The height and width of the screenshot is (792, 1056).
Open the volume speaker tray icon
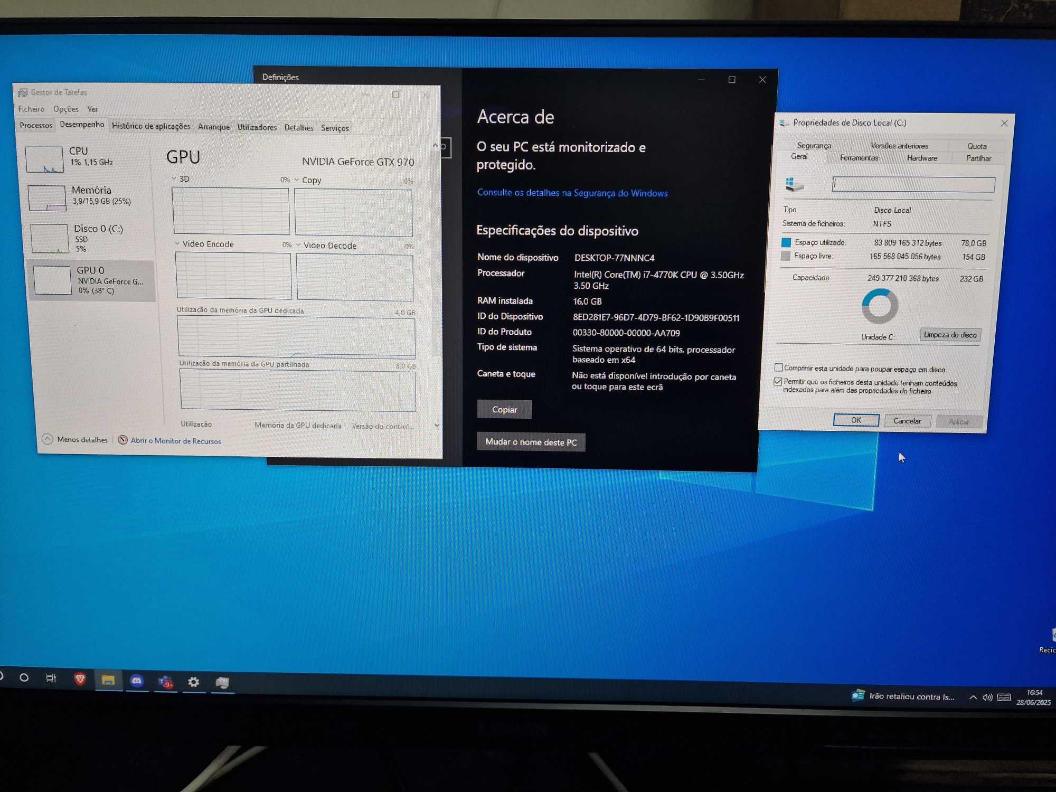987,697
